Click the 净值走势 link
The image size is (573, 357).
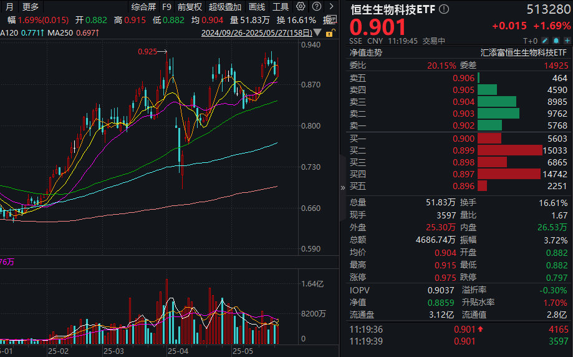pos(366,52)
